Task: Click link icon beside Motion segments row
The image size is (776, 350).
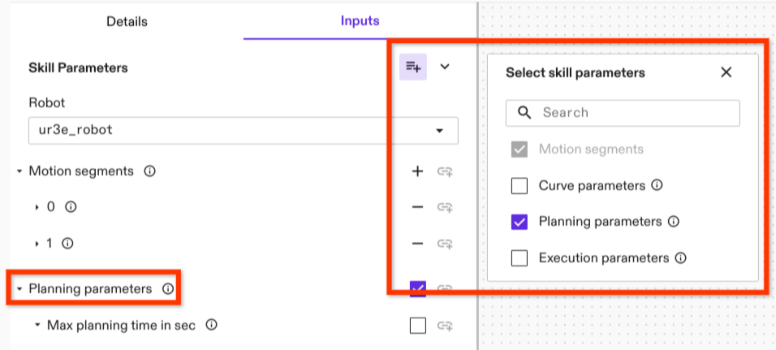Action: click(x=445, y=171)
